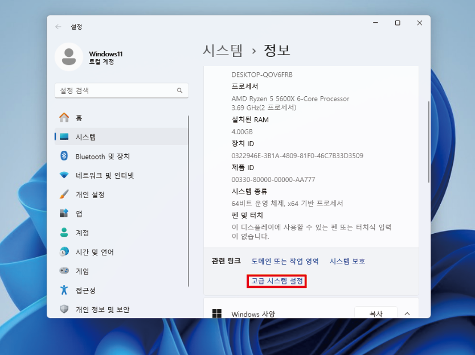The image size is (475, 355).
Task: Focus the 설정 검색 input field
Action: pos(121,90)
